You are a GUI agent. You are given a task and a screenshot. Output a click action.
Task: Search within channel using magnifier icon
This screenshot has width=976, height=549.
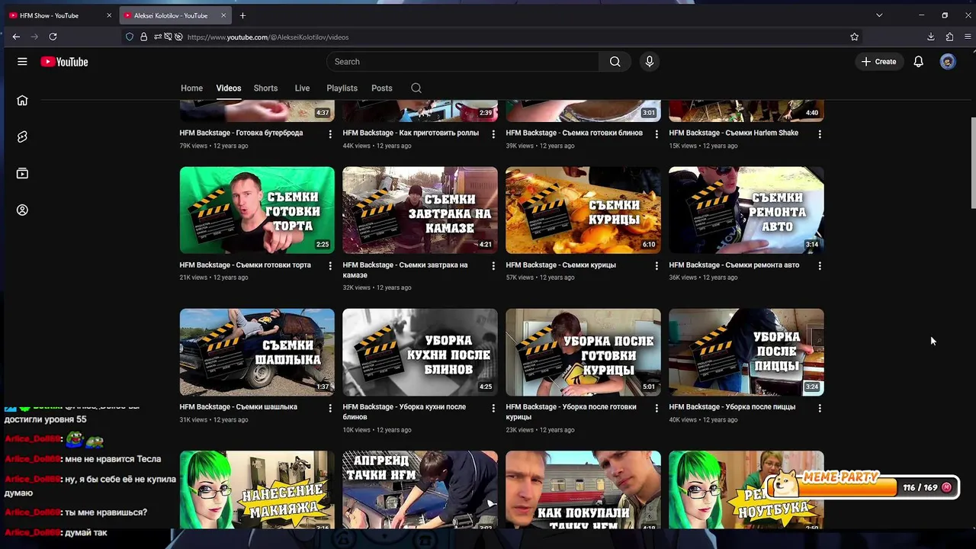click(416, 88)
